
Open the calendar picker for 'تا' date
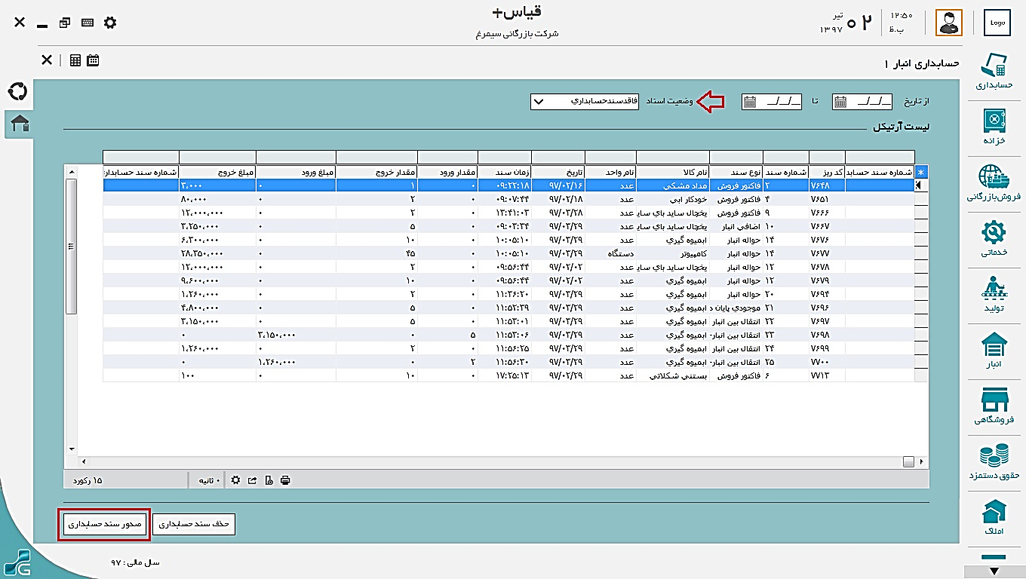tap(749, 102)
